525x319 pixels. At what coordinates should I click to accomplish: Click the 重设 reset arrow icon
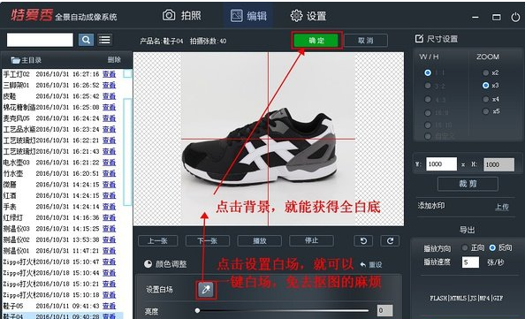click(363, 264)
